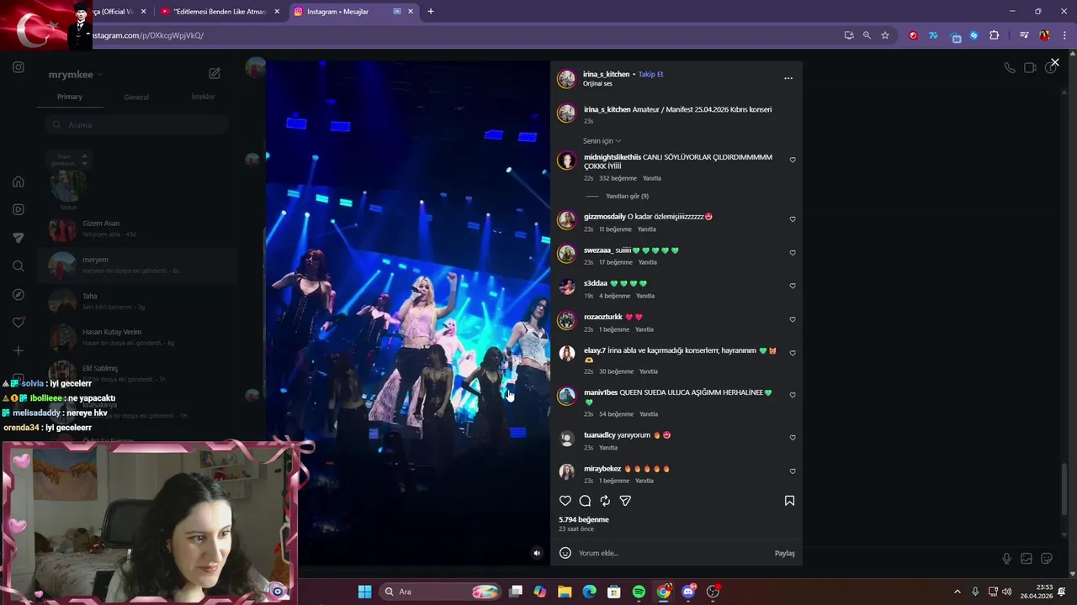Viewport: 1077px width, 605px height.
Task: Open comment bubble icon under the post
Action: (585, 501)
